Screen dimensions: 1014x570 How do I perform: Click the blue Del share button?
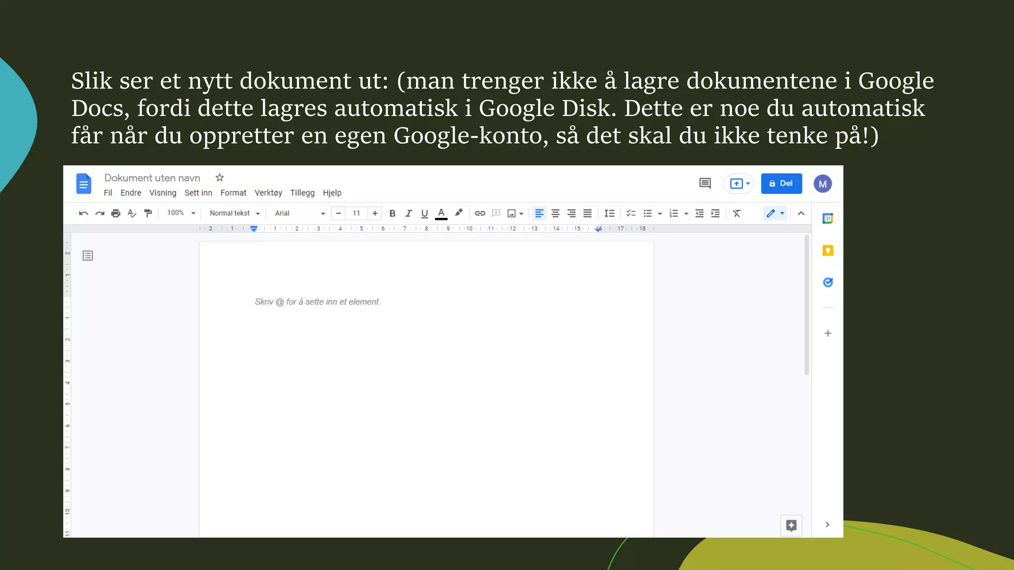tap(781, 184)
